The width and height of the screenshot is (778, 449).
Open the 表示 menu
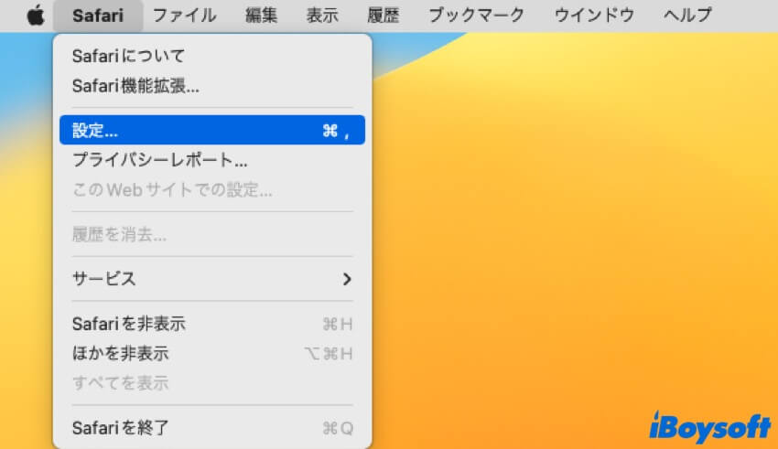pyautogui.click(x=322, y=16)
